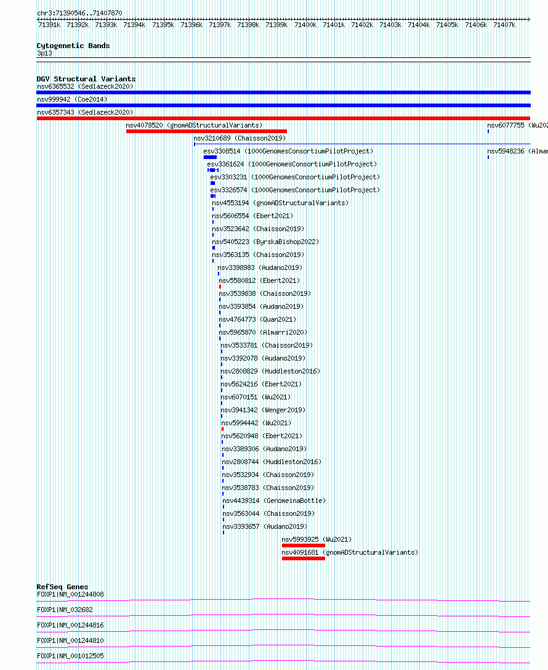Select the esv3326574 variant label

[295, 190]
